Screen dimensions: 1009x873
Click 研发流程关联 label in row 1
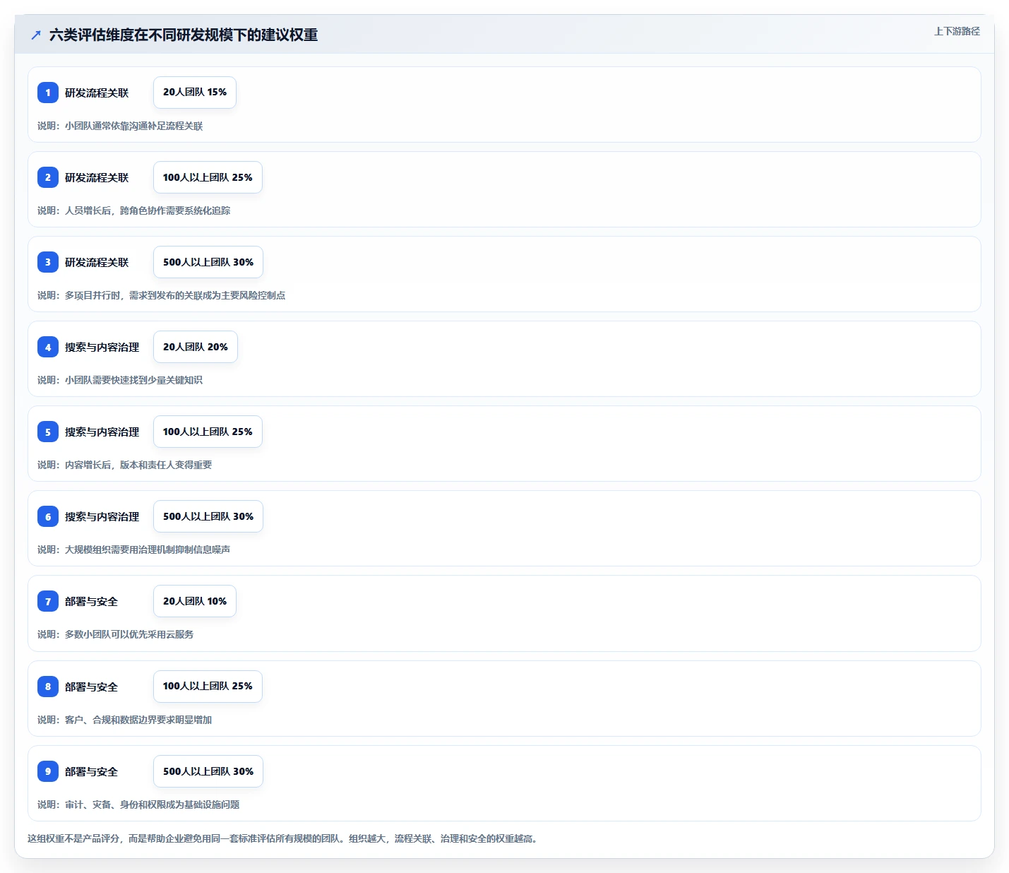[97, 93]
